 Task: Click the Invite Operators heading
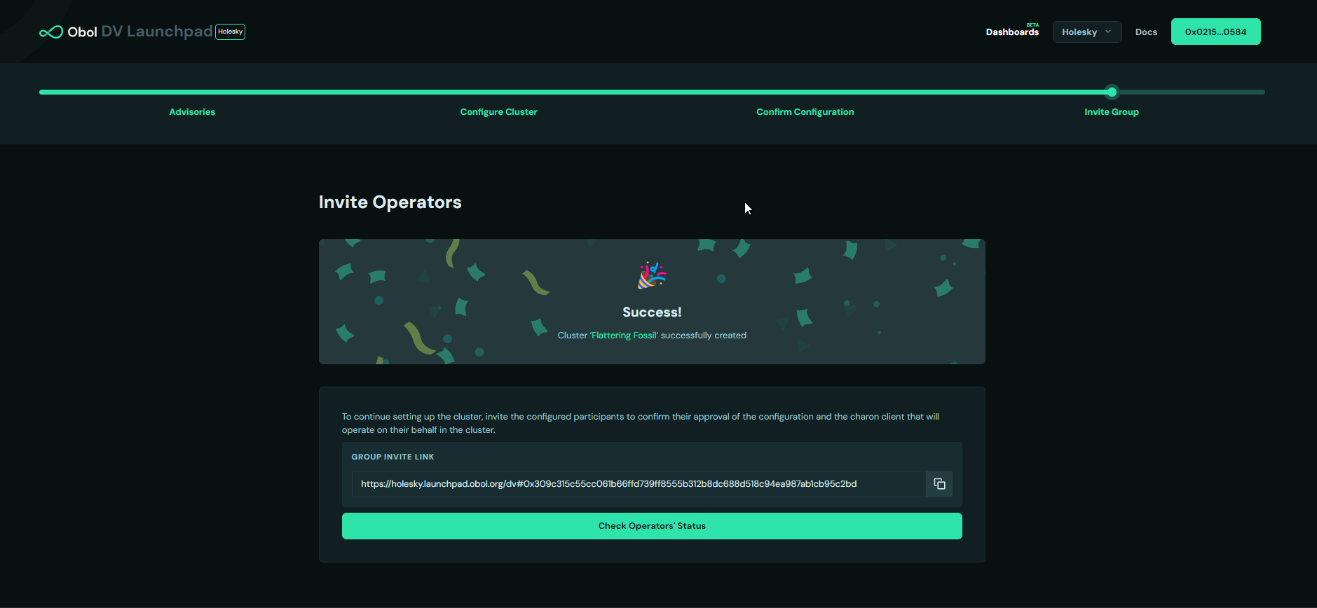tap(390, 202)
